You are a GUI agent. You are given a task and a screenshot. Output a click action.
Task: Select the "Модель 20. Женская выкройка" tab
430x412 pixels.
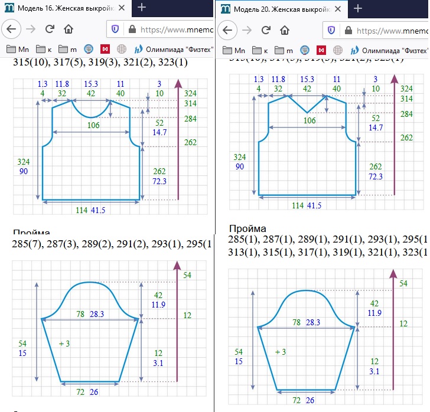[281, 9]
